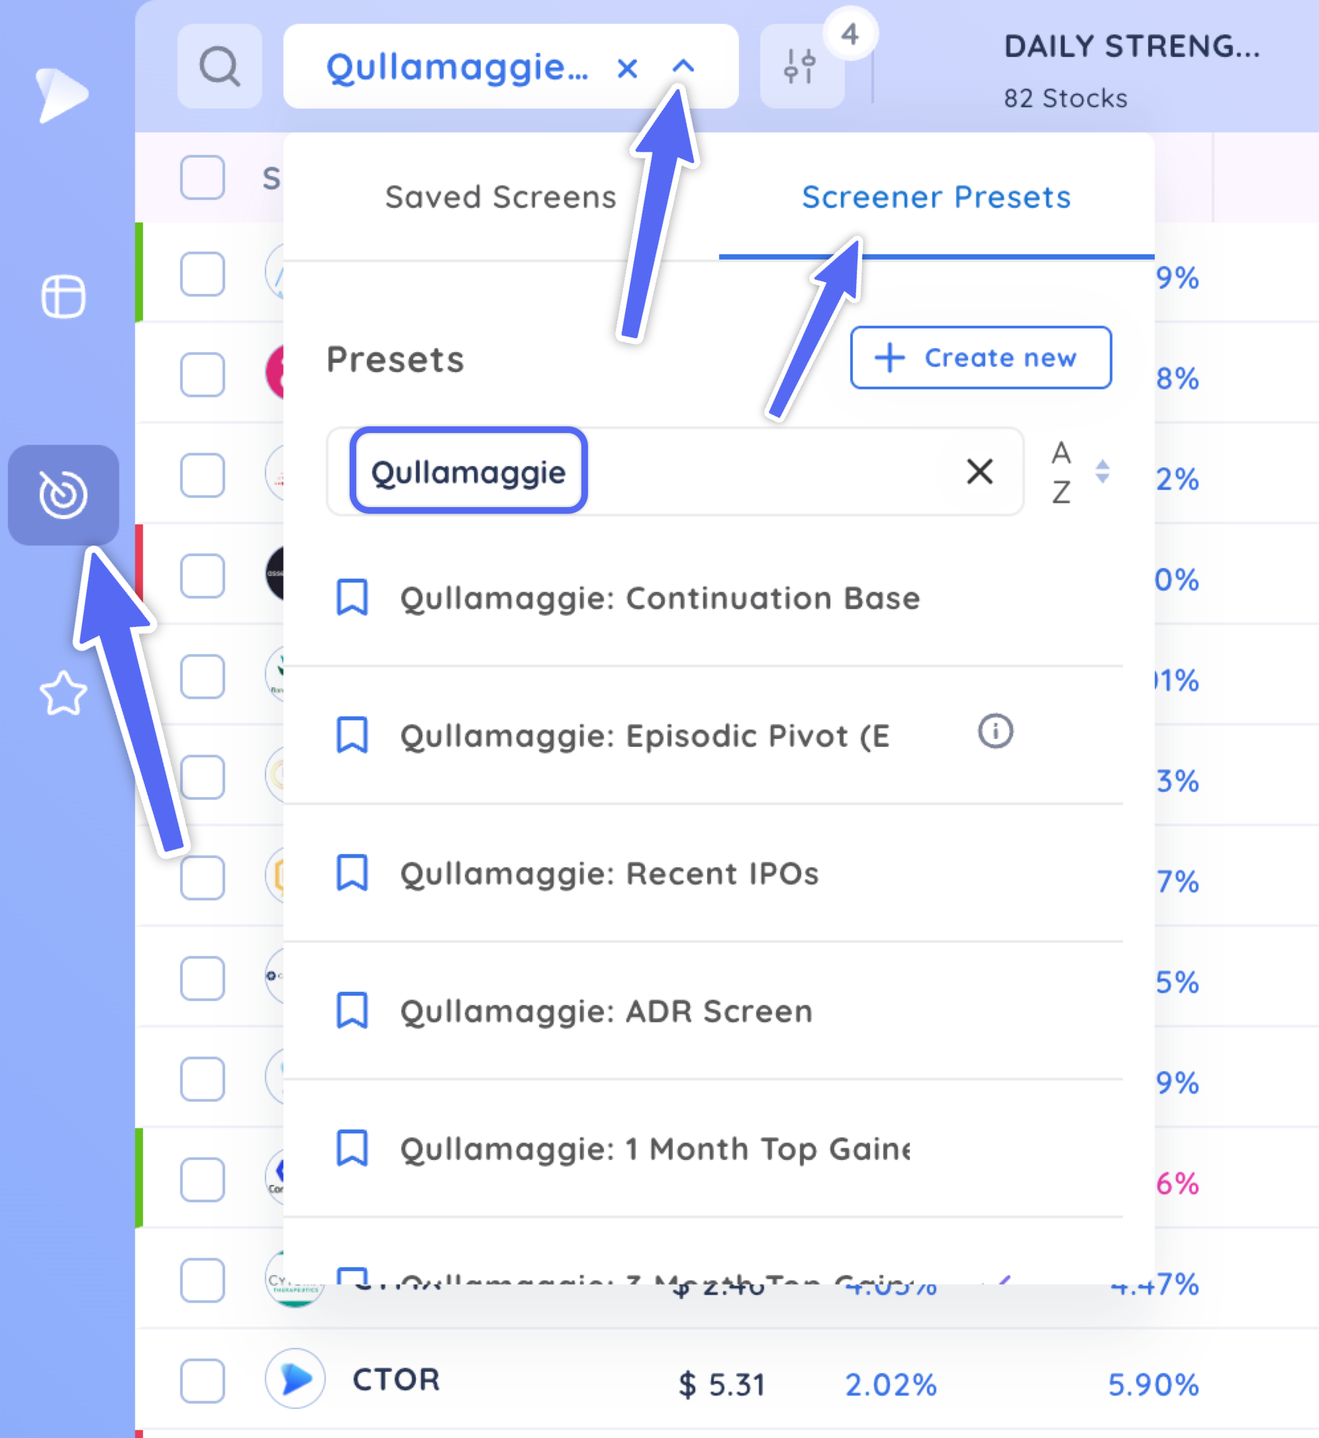1319x1438 pixels.
Task: Click the app logo in sidebar
Action: pos(62,94)
